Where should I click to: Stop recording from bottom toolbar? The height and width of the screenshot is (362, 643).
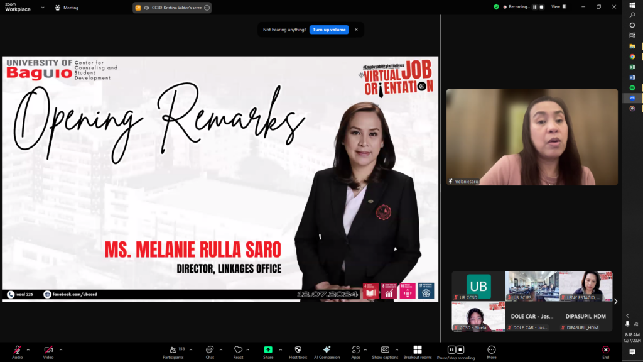[x=460, y=349]
